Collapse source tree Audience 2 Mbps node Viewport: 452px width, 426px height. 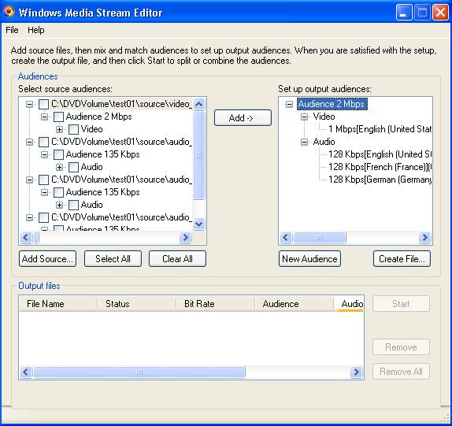click(44, 117)
